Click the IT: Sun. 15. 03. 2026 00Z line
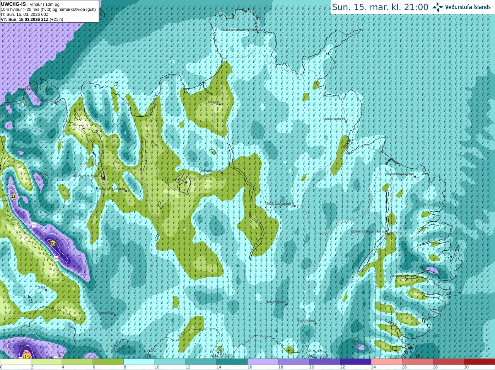The width and height of the screenshot is (495, 370). [24, 14]
